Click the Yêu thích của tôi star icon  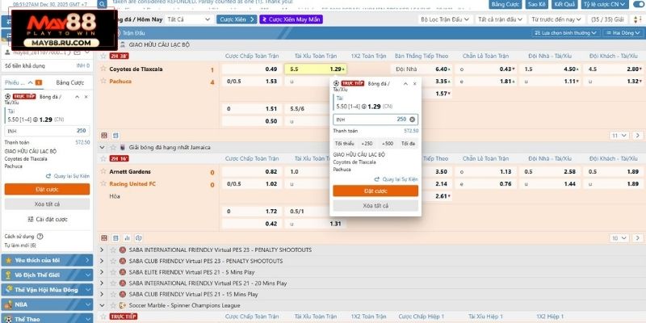(x=8, y=260)
